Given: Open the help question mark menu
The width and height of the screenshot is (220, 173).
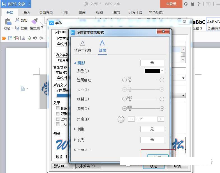Looking at the screenshot, I should [199, 4].
